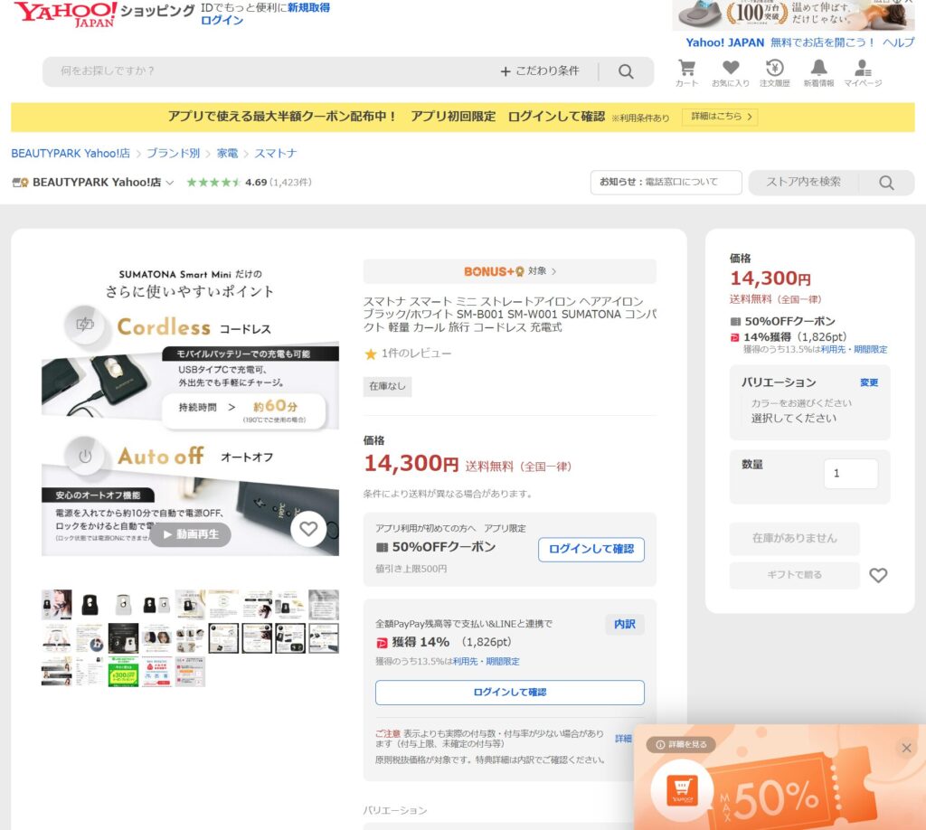Image resolution: width=926 pixels, height=830 pixels.
Task: Select second thumbnail showing black iron
Action: 90,605
